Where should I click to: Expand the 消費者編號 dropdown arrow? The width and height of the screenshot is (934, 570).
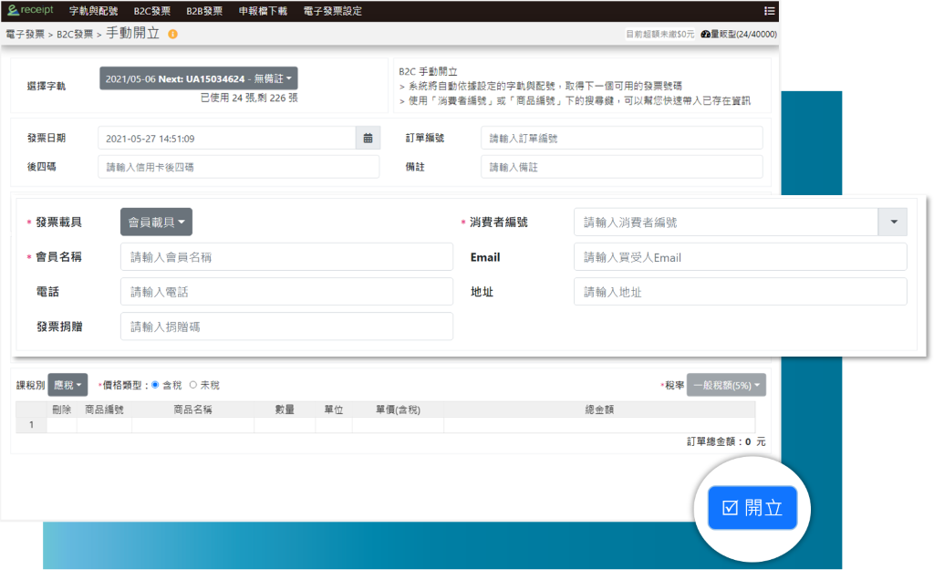tap(892, 222)
